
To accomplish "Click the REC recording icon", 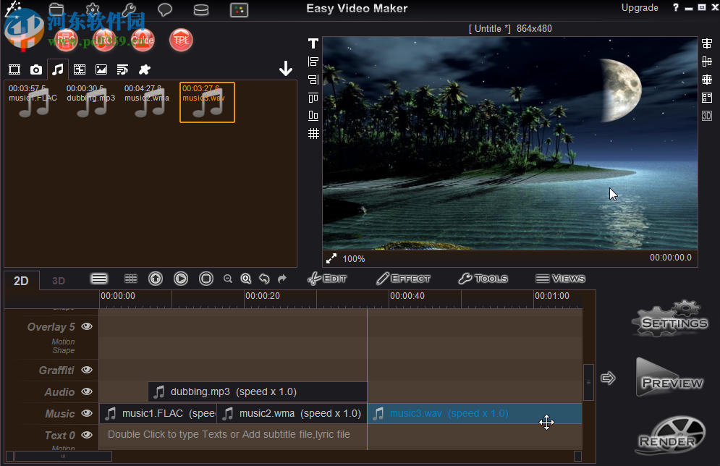I will [x=65, y=40].
